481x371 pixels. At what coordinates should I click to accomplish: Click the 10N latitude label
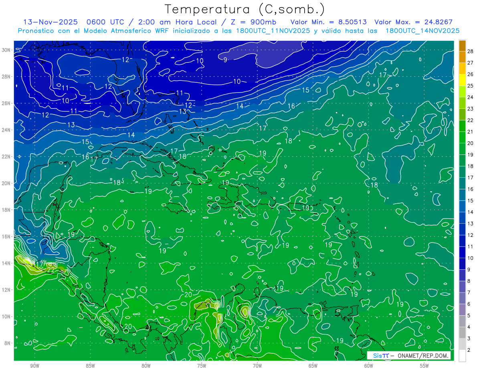[7, 317]
